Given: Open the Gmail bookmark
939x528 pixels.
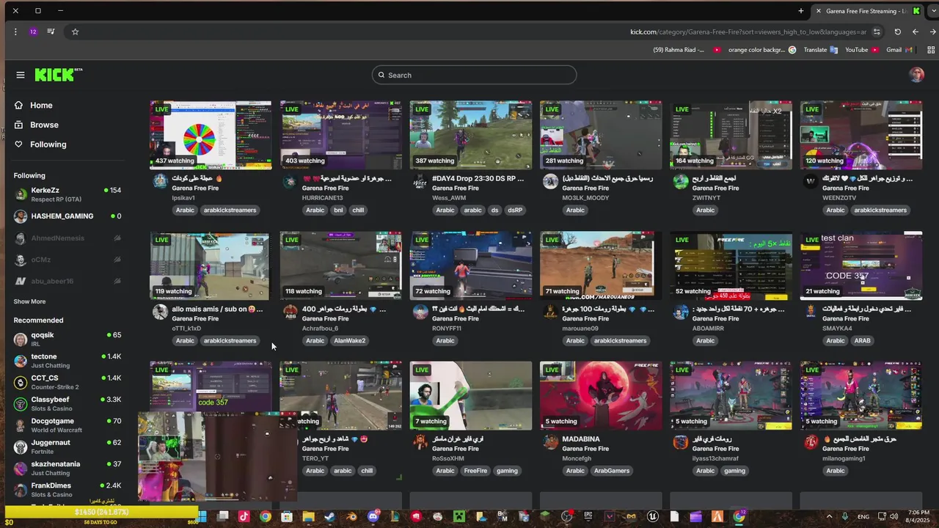Looking at the screenshot, I should [x=899, y=50].
